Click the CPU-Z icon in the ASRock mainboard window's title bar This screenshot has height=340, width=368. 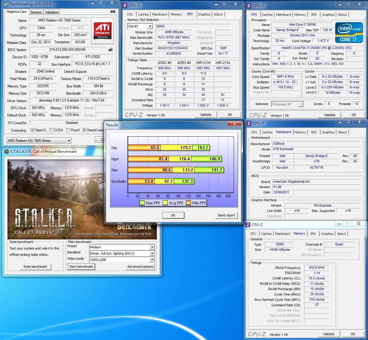coord(249,123)
